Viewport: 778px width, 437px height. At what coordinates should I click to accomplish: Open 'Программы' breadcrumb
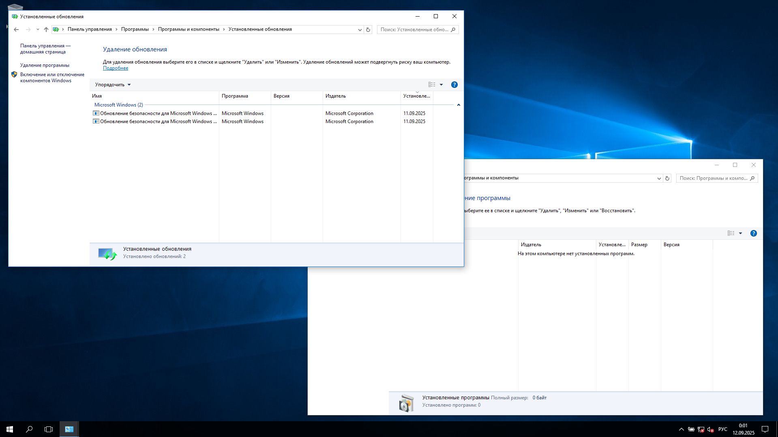point(135,29)
